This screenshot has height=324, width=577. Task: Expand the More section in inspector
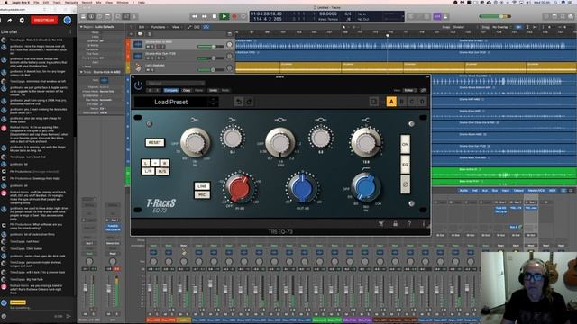[x=82, y=67]
